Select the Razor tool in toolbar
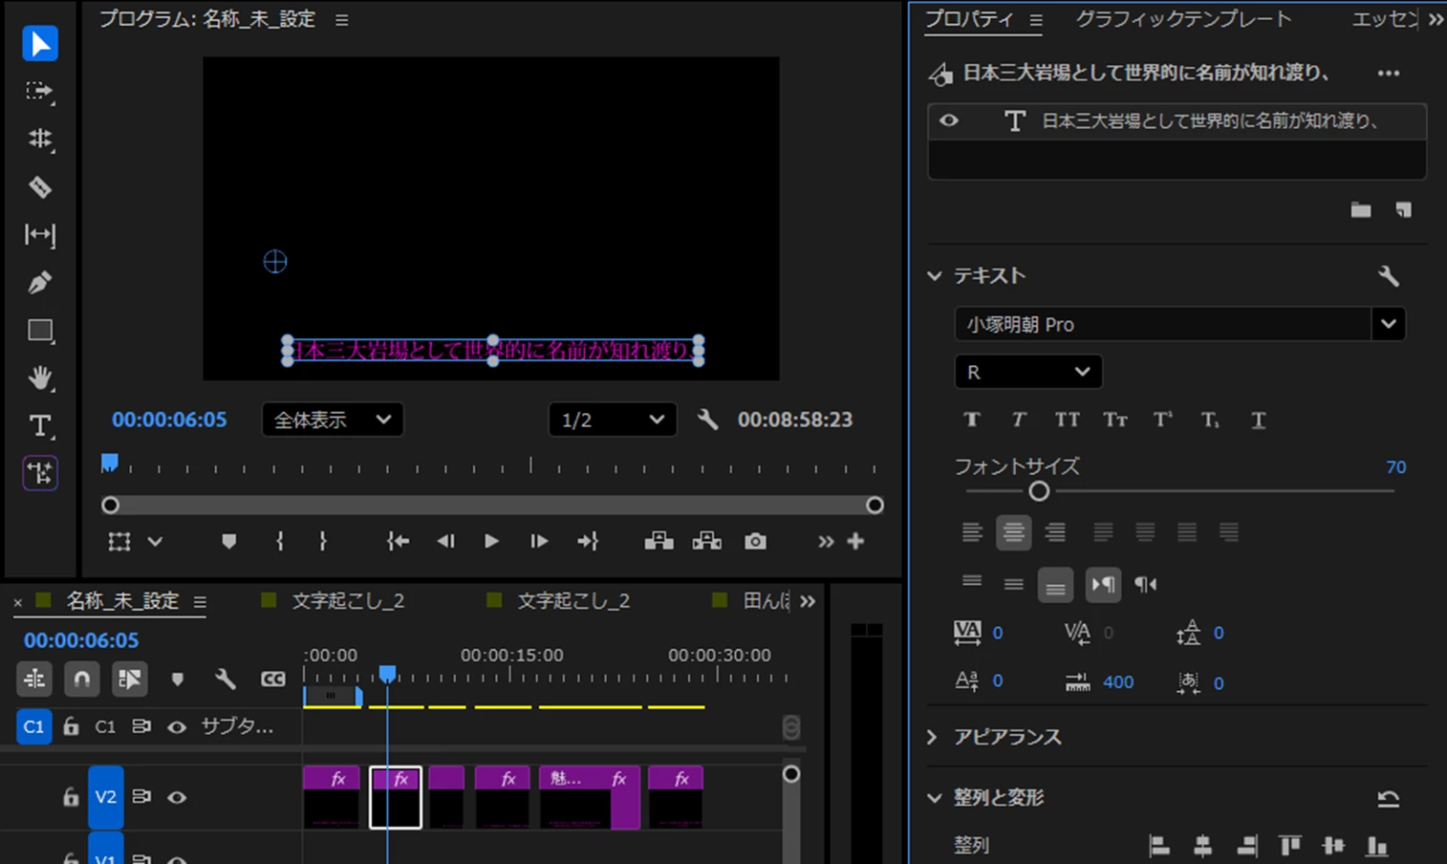Image resolution: width=1447 pixels, height=864 pixels. pos(39,186)
